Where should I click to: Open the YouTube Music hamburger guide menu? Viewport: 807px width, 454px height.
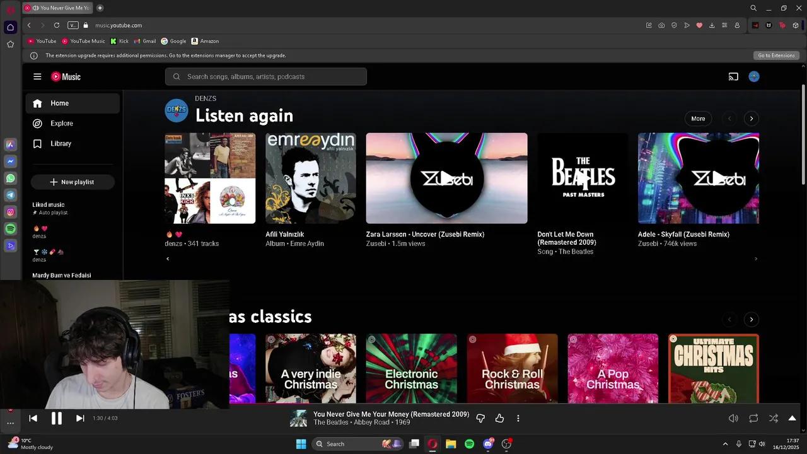pyautogui.click(x=37, y=76)
